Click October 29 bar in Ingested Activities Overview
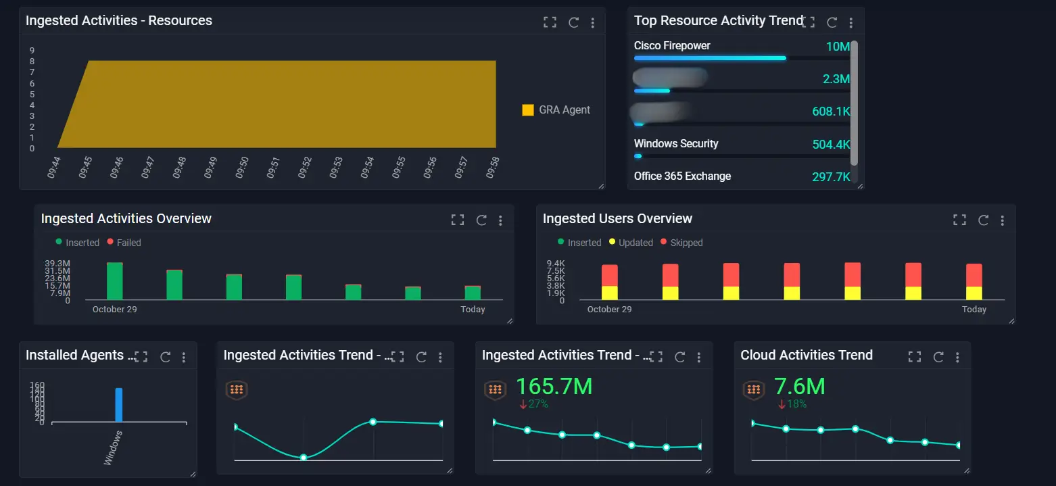The image size is (1056, 486). tap(115, 281)
